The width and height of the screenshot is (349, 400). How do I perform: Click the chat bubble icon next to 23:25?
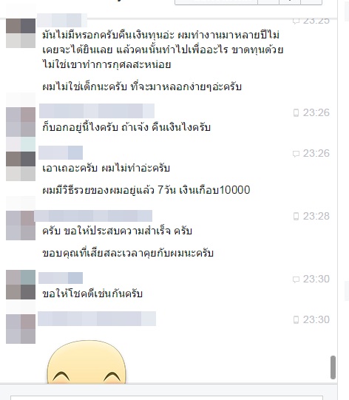coord(296,21)
